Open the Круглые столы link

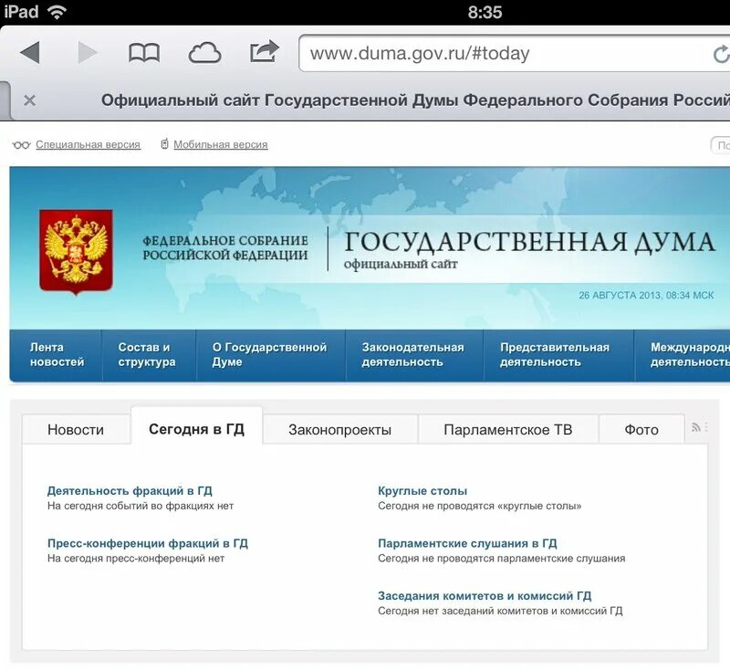coord(422,491)
